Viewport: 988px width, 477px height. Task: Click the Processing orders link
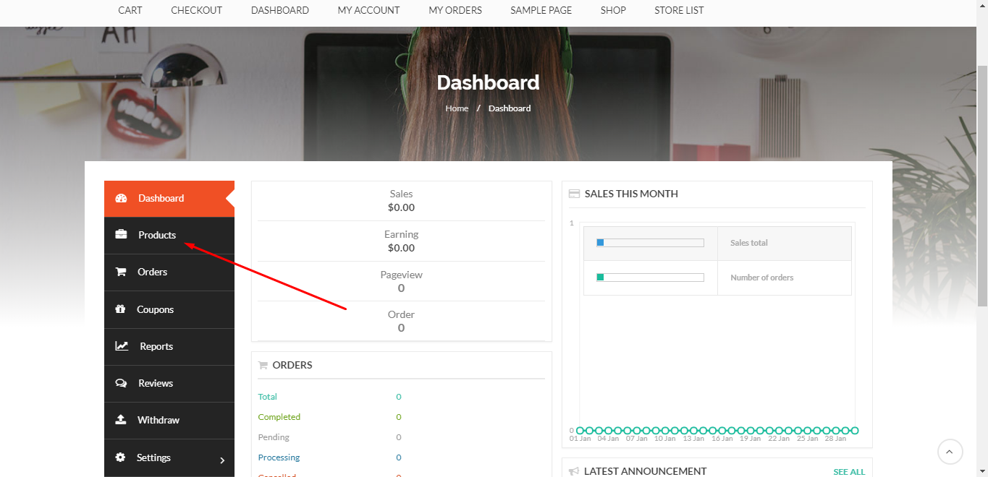point(279,457)
